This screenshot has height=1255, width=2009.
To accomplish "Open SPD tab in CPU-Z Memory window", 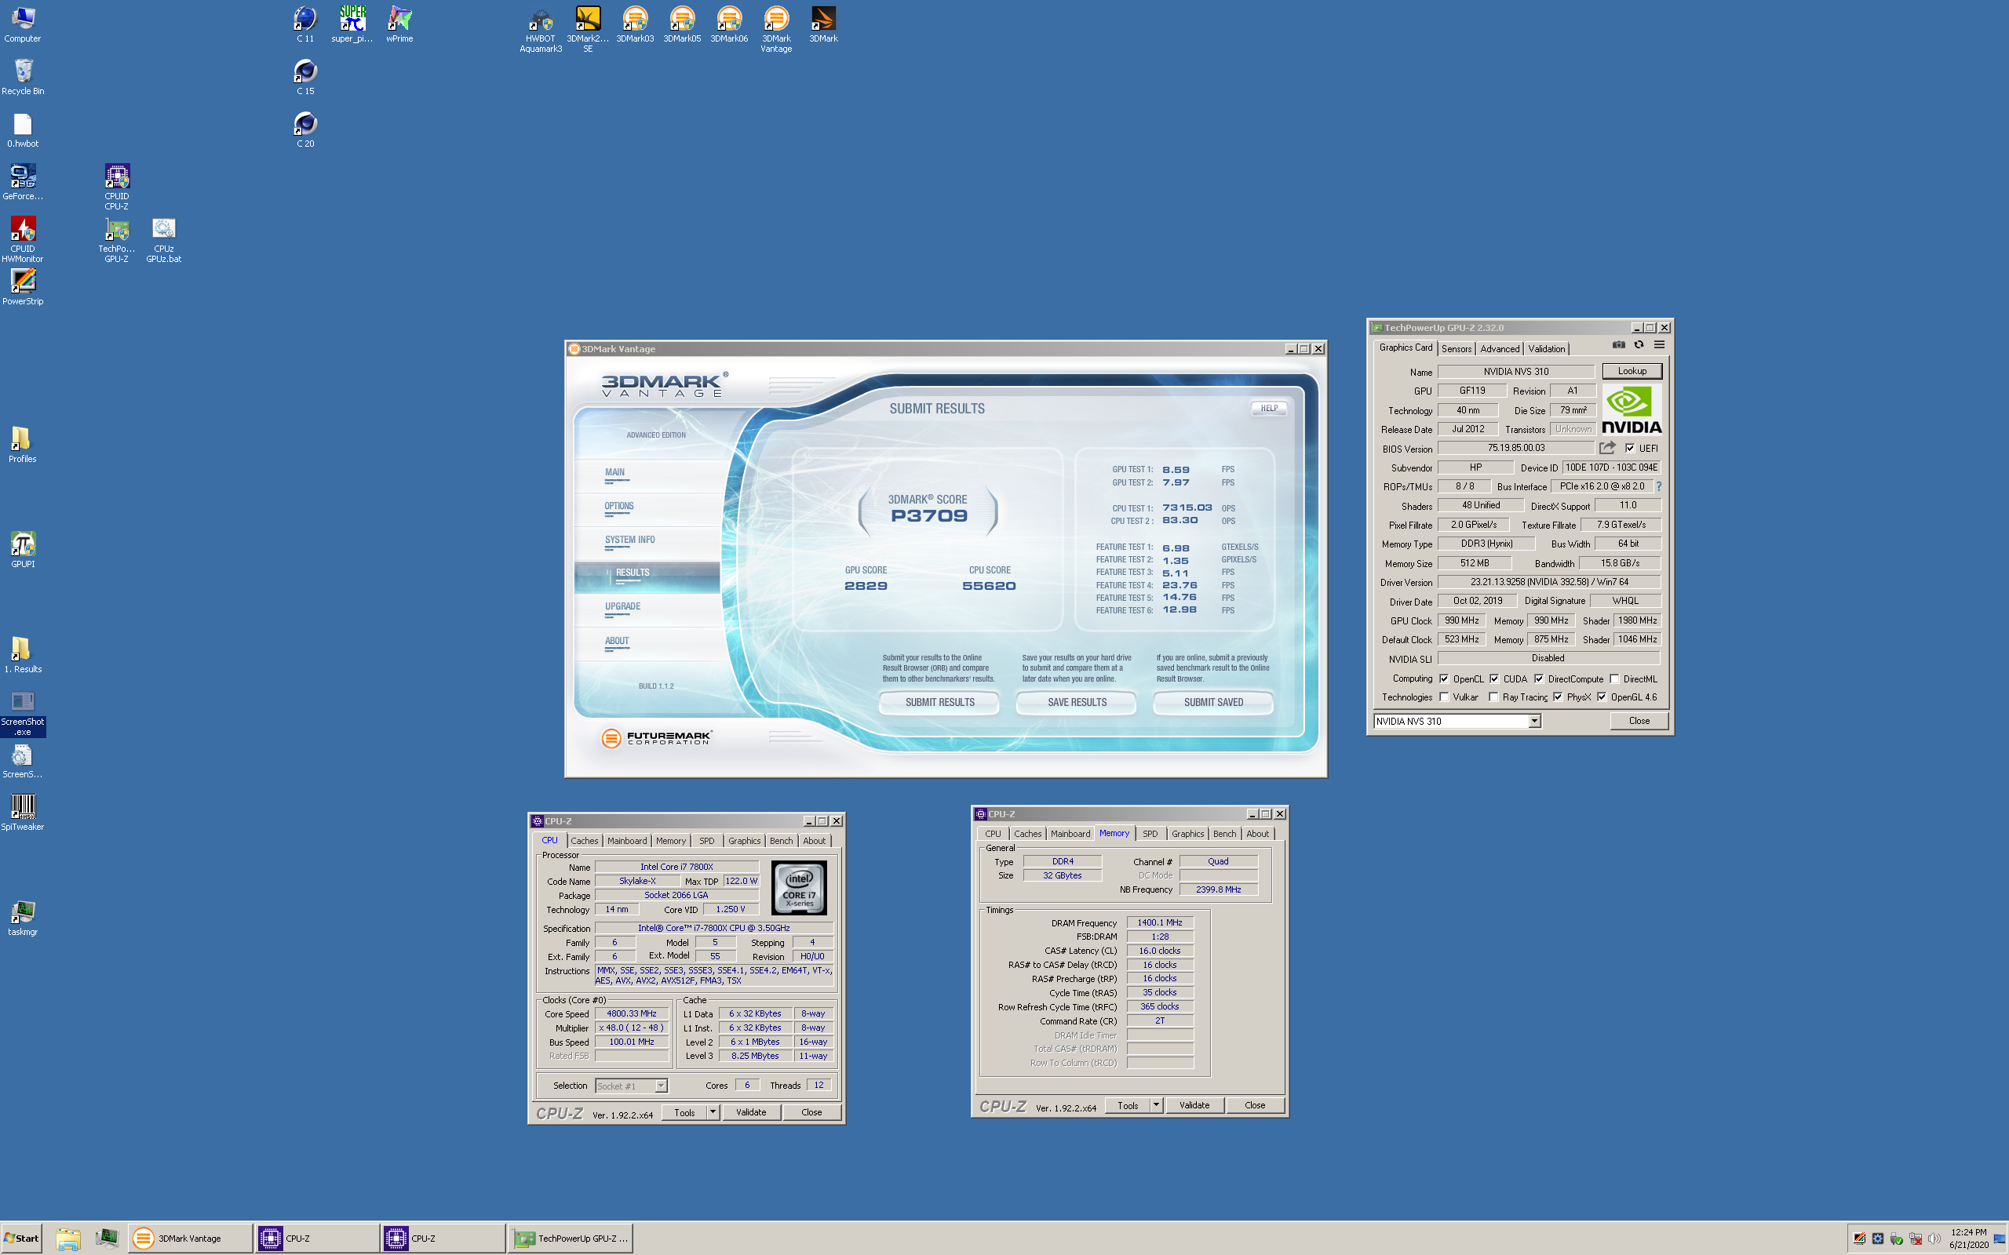I will click(x=1150, y=834).
